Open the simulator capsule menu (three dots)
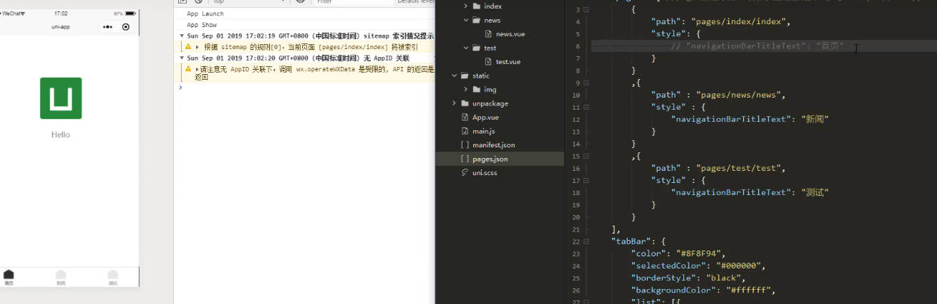 pyautogui.click(x=108, y=27)
